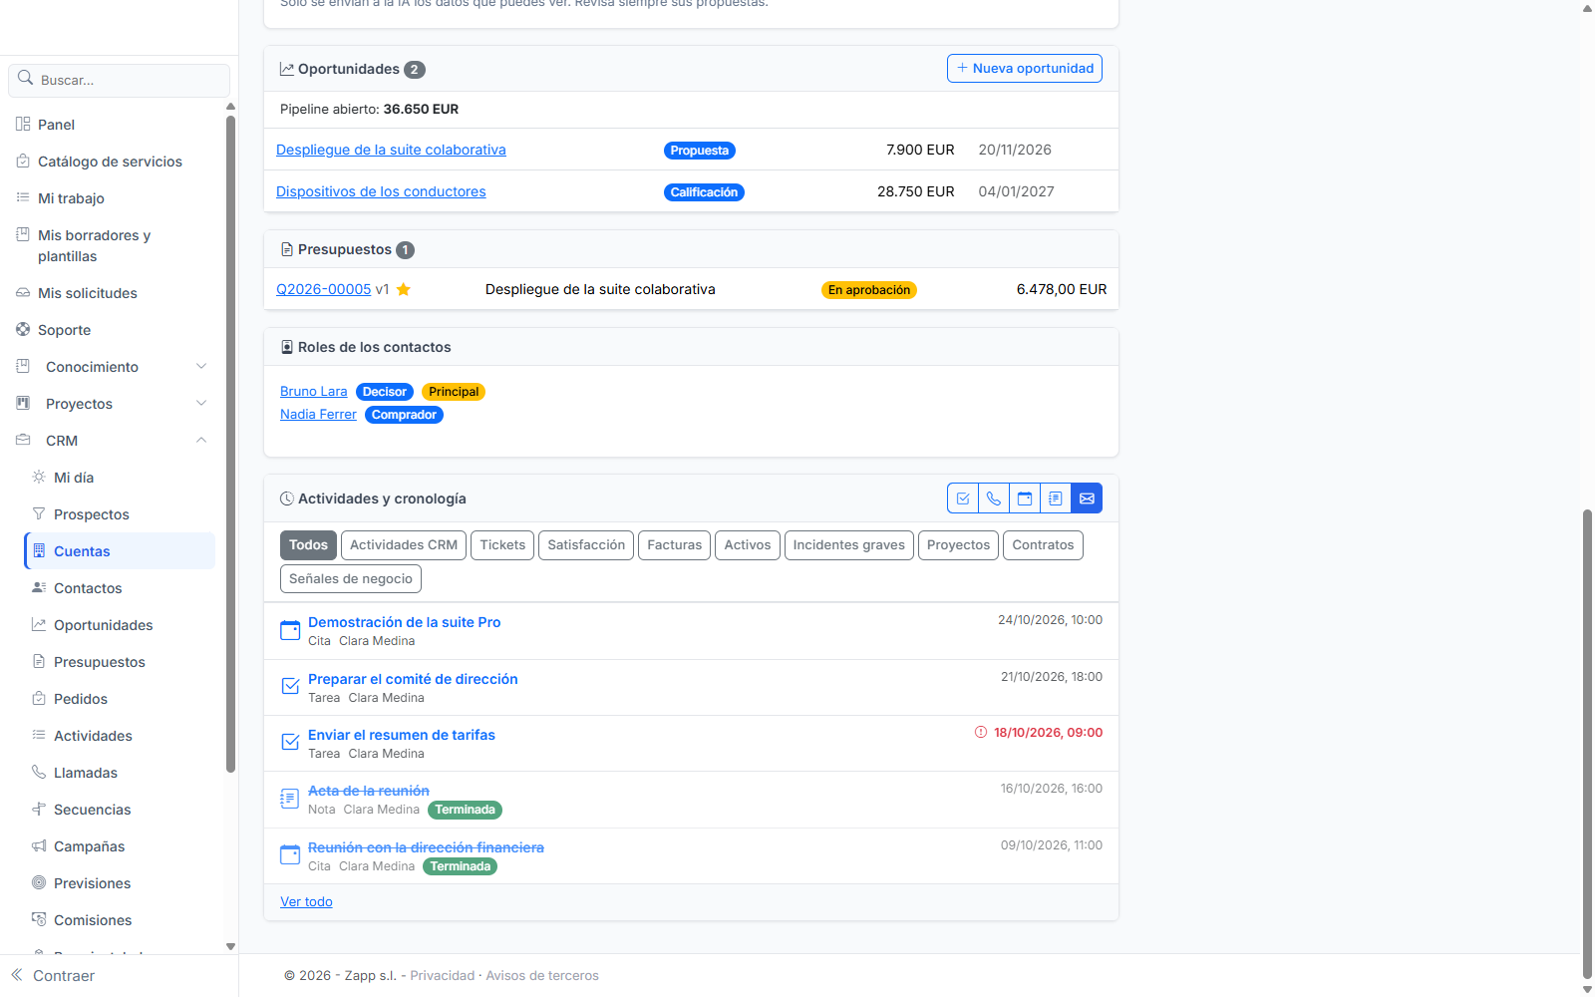
Task: Collapse the sidebar with Contraer
Action: coord(53,976)
